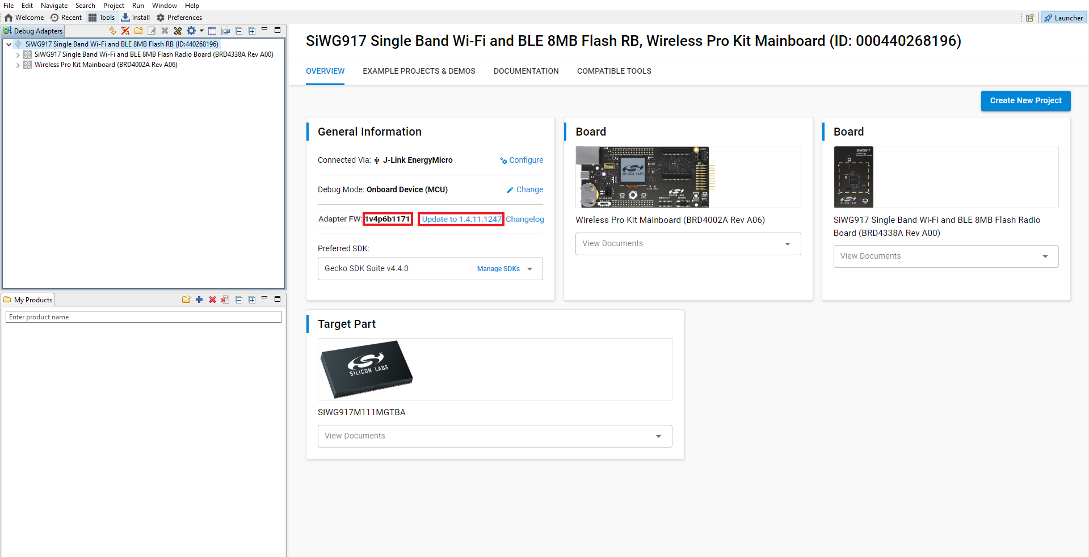The image size is (1089, 557).
Task: Click the refresh debug adapters icon
Action: click(112, 31)
